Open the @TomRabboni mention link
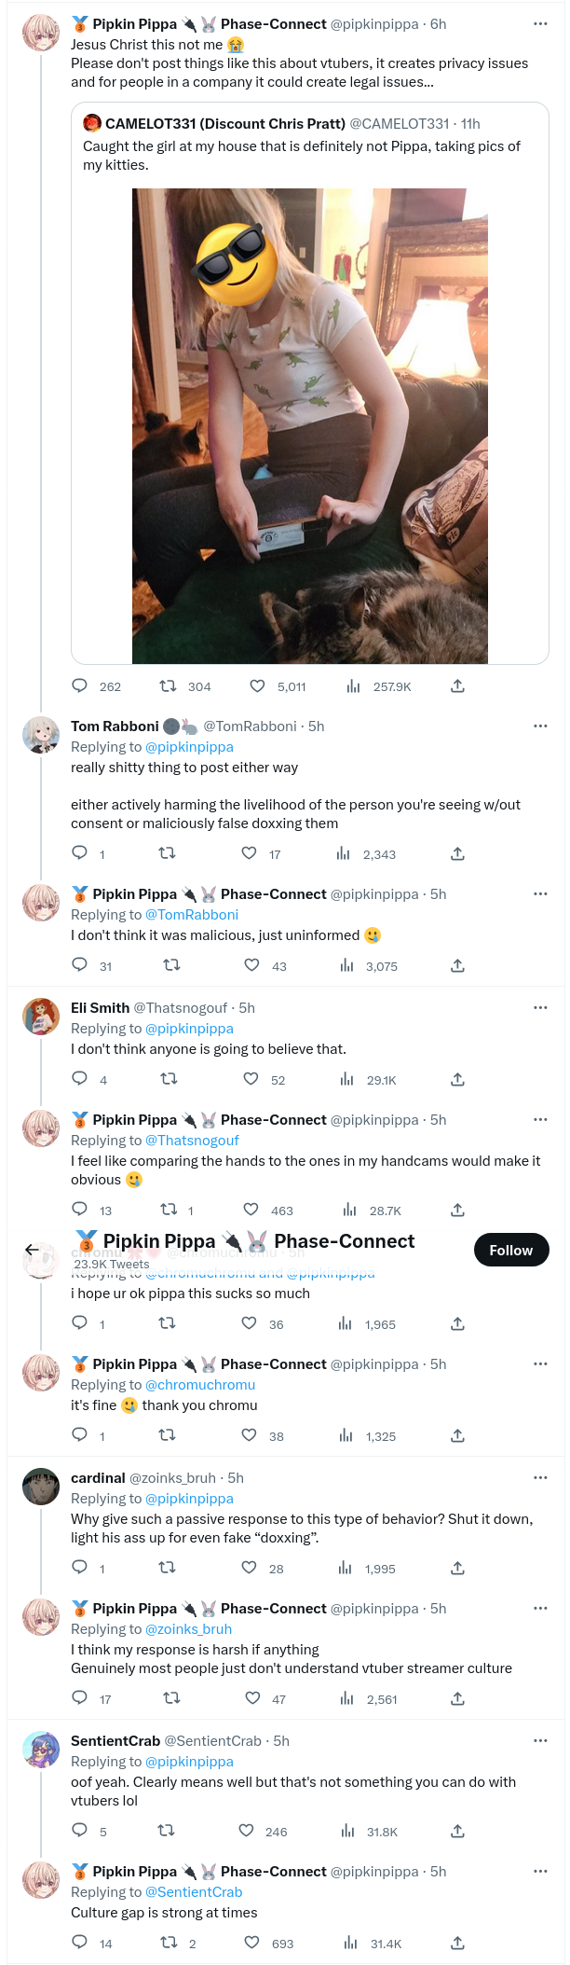This screenshot has width=570, height=1965. point(191,915)
